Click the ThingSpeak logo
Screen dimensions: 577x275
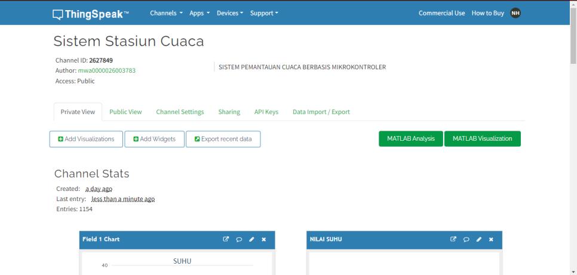[x=91, y=13]
